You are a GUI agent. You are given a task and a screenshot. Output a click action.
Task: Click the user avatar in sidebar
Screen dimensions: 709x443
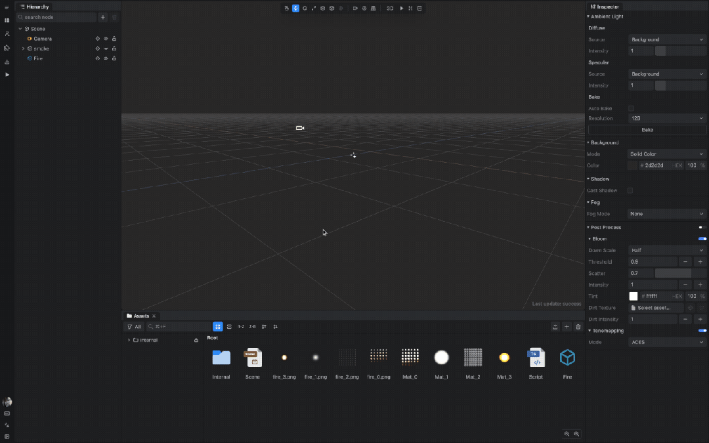tap(7, 402)
